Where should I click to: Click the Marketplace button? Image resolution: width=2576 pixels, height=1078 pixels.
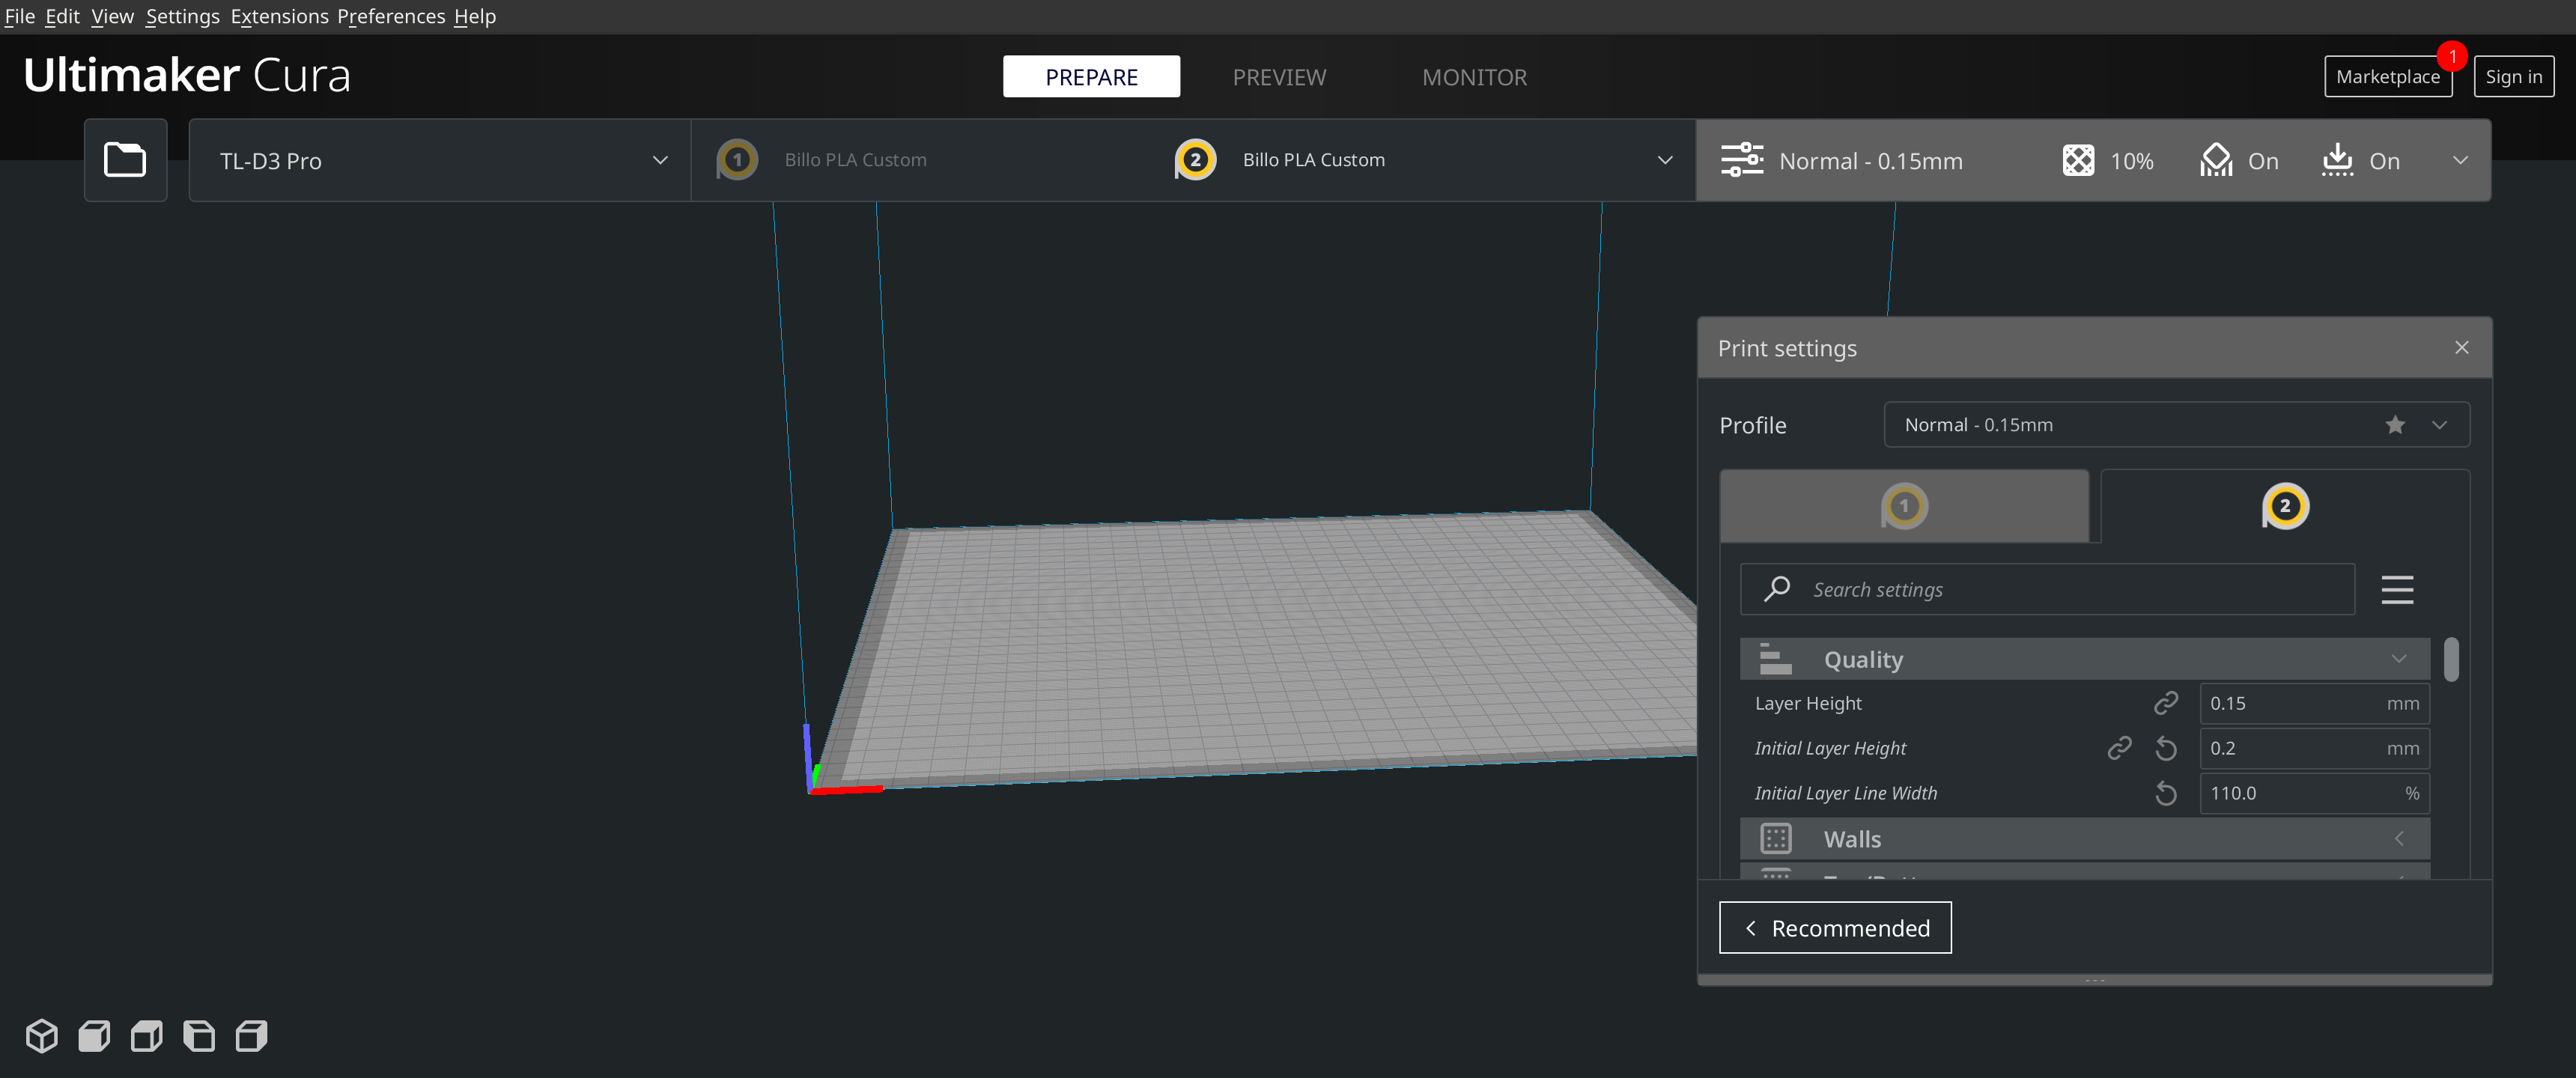coord(2388,77)
